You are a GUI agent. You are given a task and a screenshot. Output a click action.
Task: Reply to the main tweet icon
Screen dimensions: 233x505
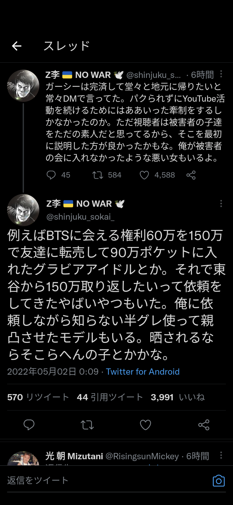coord(29,425)
